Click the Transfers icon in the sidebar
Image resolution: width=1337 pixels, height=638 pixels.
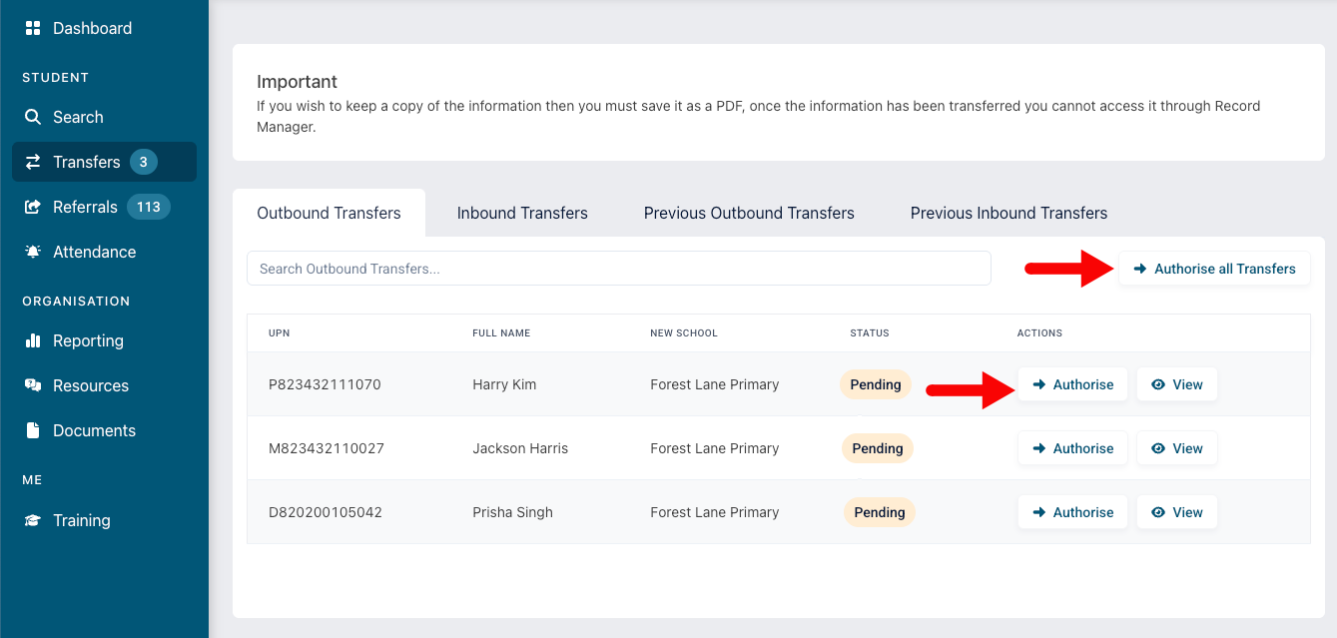point(32,161)
